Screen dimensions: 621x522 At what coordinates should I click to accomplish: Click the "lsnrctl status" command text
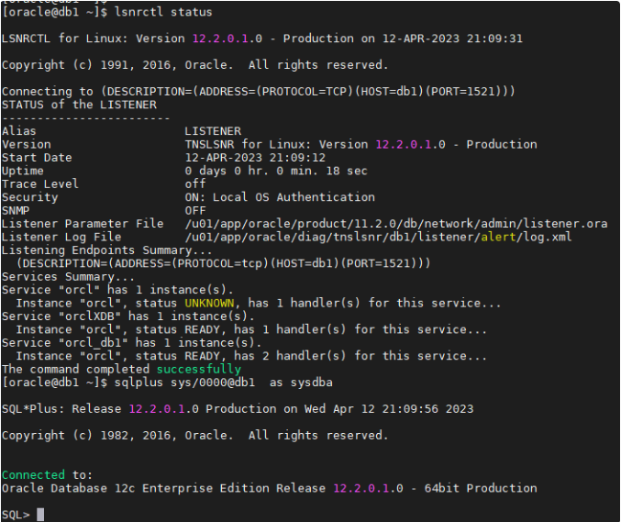click(163, 12)
